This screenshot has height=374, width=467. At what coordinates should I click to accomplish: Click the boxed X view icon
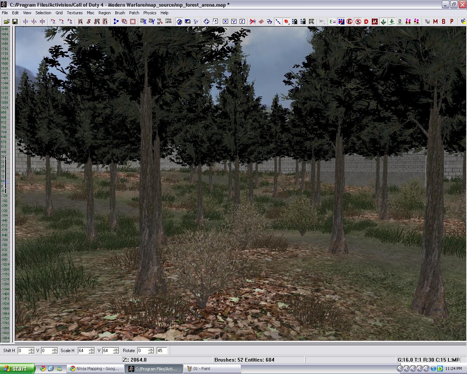225,22
